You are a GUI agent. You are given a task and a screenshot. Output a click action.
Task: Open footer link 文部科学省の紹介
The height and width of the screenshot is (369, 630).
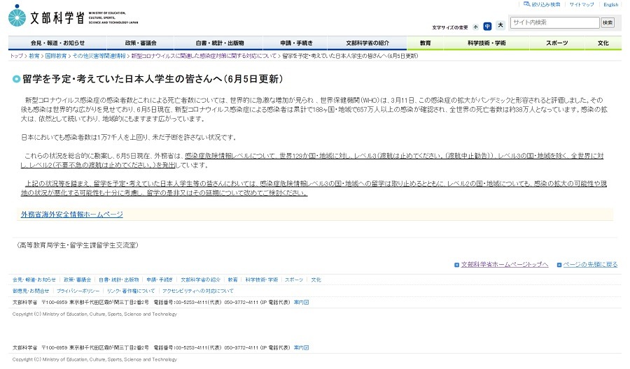tap(200, 280)
